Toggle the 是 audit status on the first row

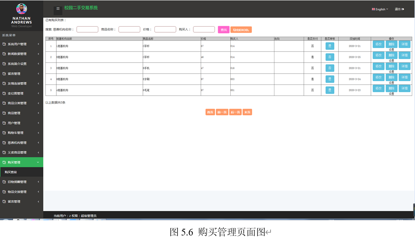pos(330,46)
